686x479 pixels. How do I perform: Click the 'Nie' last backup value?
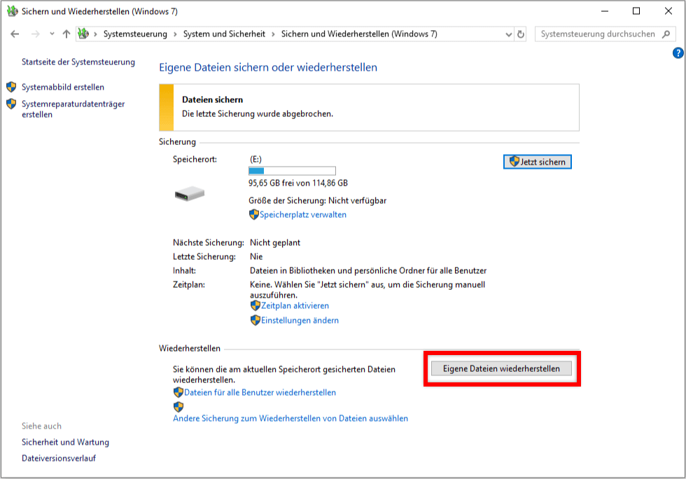(256, 256)
